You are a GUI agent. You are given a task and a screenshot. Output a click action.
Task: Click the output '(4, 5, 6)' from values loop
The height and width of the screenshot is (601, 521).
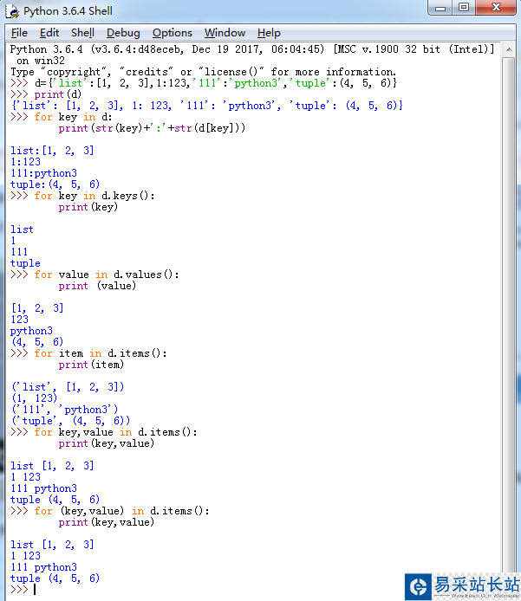point(37,342)
